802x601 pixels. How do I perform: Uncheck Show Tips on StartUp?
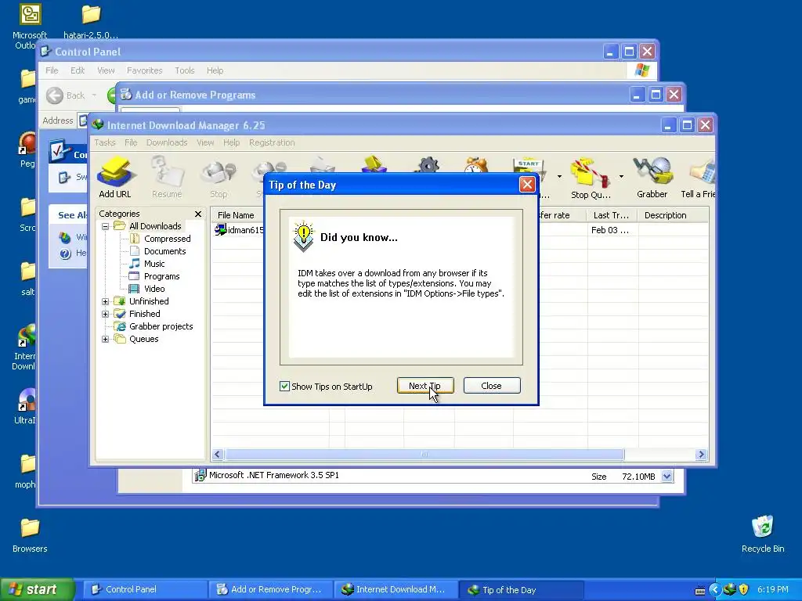284,387
